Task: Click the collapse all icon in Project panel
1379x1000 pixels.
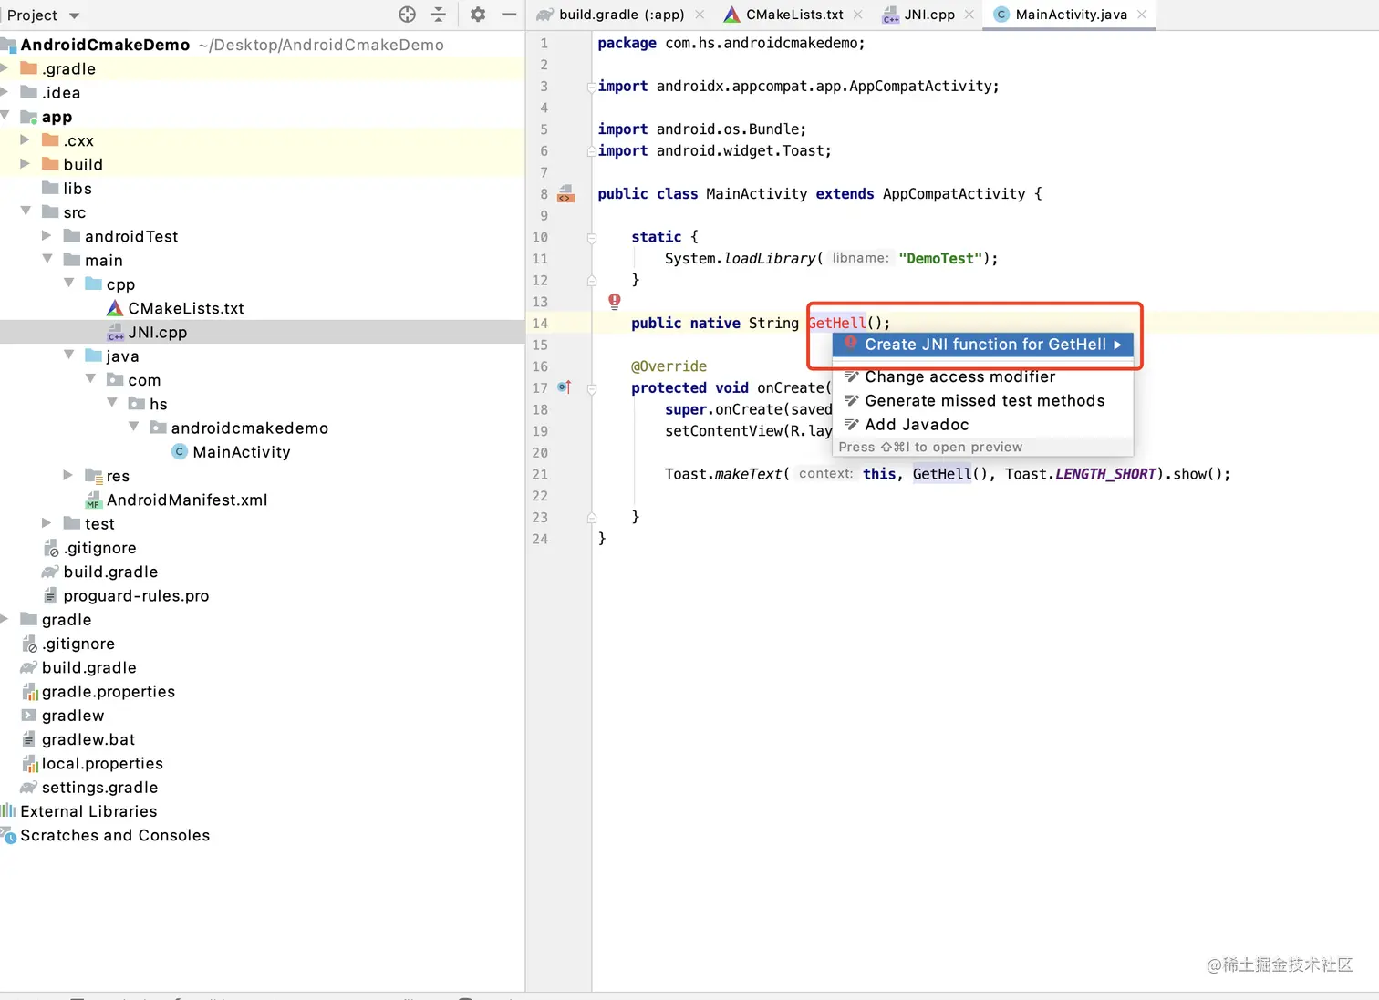Action: click(x=439, y=15)
